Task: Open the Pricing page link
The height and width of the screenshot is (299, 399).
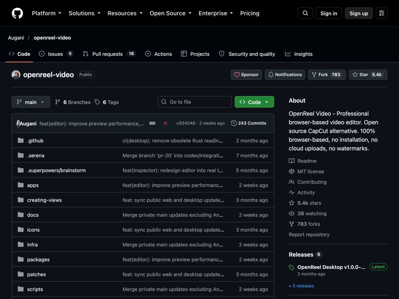Action: pos(250,13)
